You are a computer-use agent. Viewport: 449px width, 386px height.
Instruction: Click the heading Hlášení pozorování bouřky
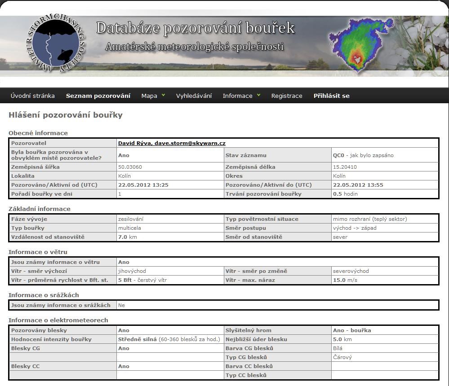click(x=66, y=115)
